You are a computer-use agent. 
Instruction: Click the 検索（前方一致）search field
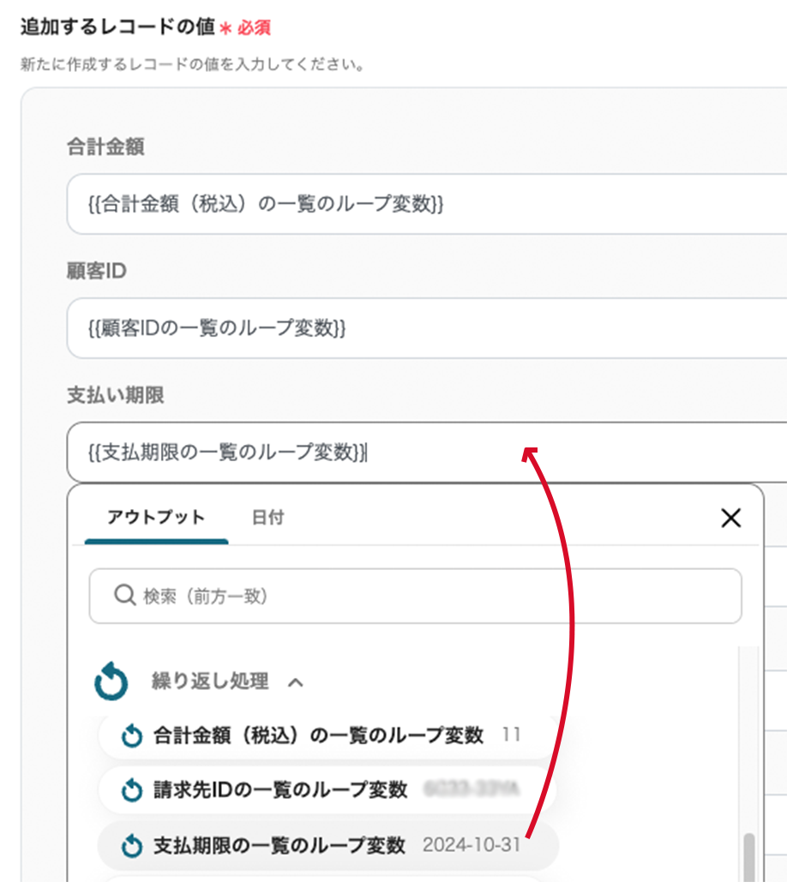429,595
